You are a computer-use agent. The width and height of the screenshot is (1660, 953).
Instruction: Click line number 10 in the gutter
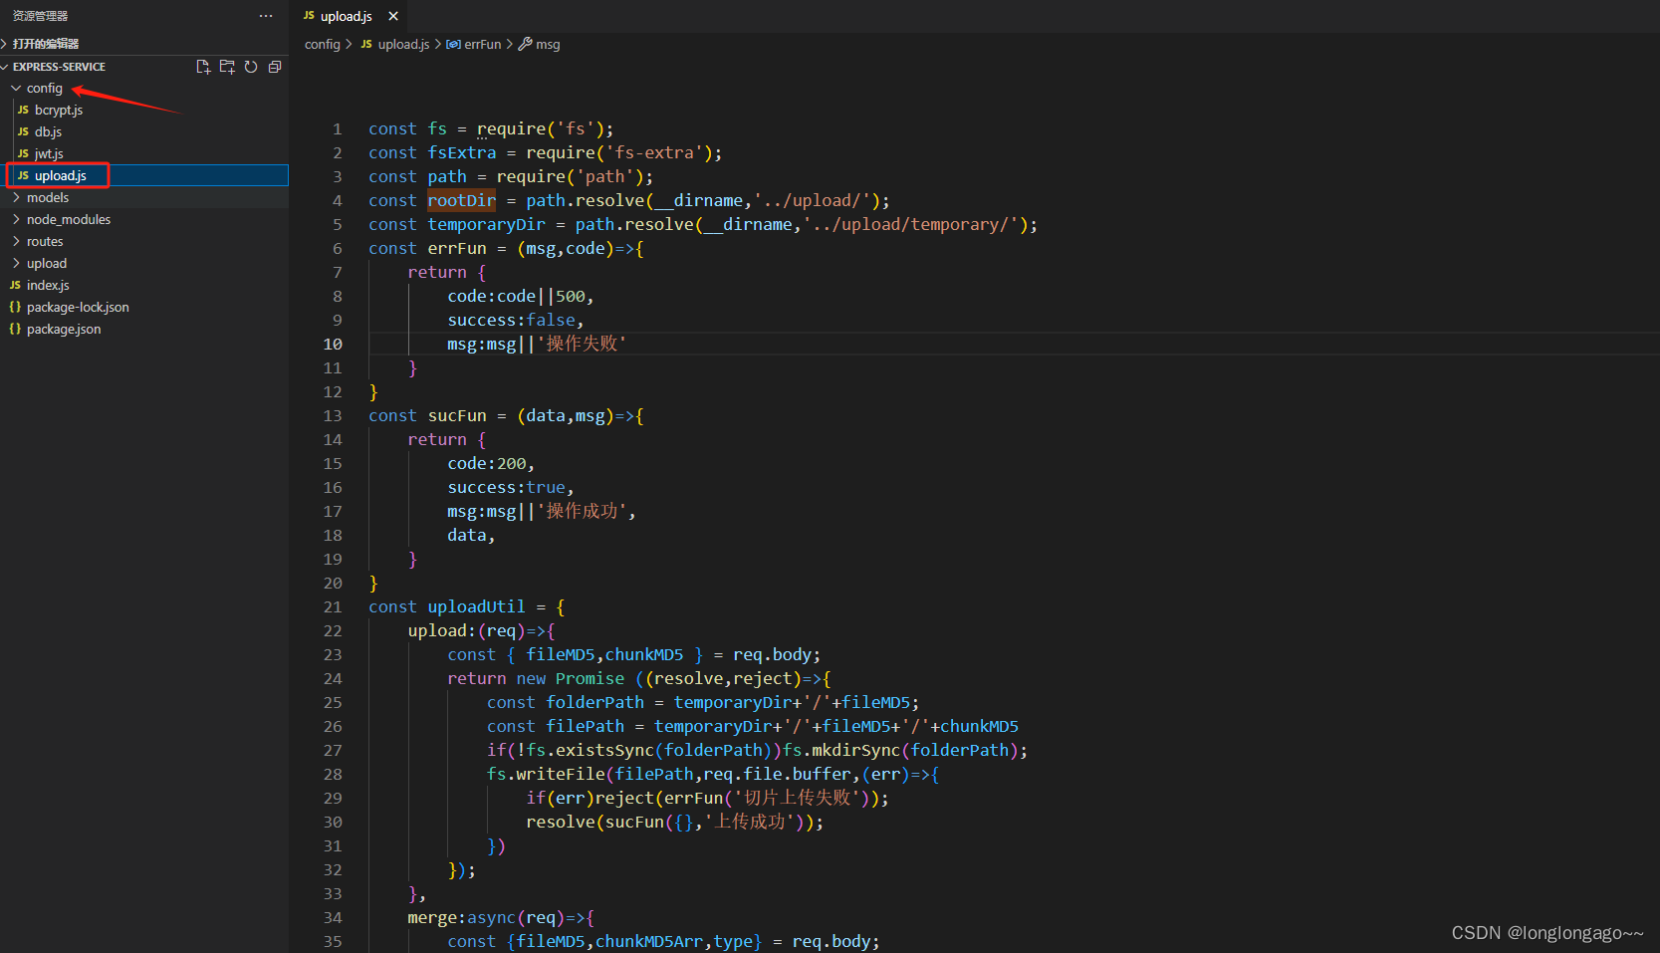[x=333, y=344]
